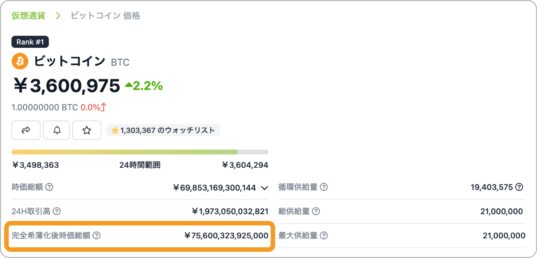Toggle the star favorite button
Image resolution: width=537 pixels, height=258 pixels.
(x=87, y=130)
